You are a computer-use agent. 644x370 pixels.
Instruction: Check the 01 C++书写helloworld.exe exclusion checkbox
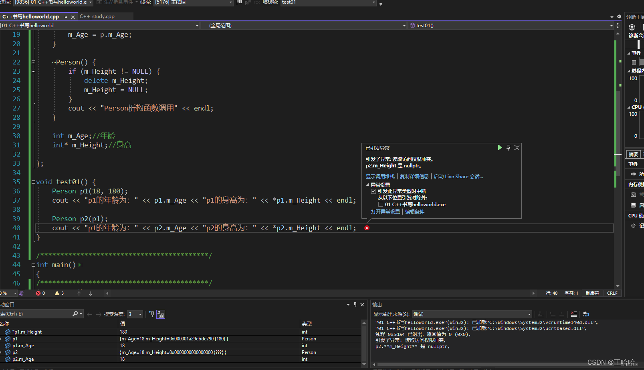coord(381,204)
